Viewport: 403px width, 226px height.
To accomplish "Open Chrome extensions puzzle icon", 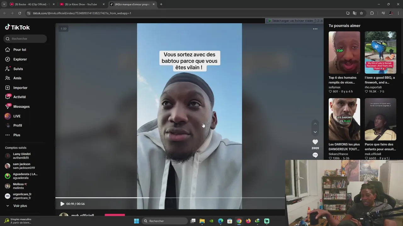I will [372, 13].
